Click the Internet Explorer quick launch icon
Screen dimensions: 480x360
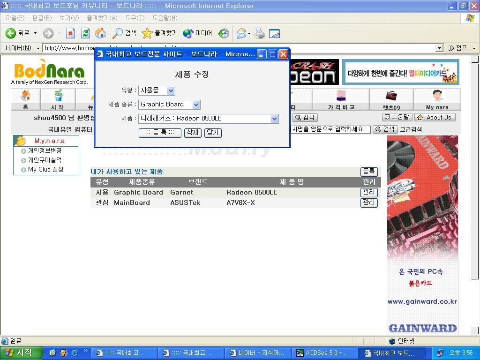point(75,352)
